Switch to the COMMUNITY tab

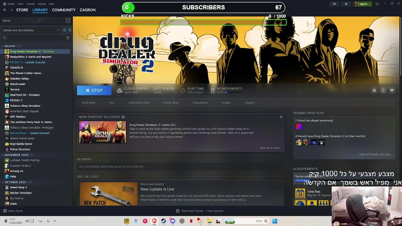(64, 10)
